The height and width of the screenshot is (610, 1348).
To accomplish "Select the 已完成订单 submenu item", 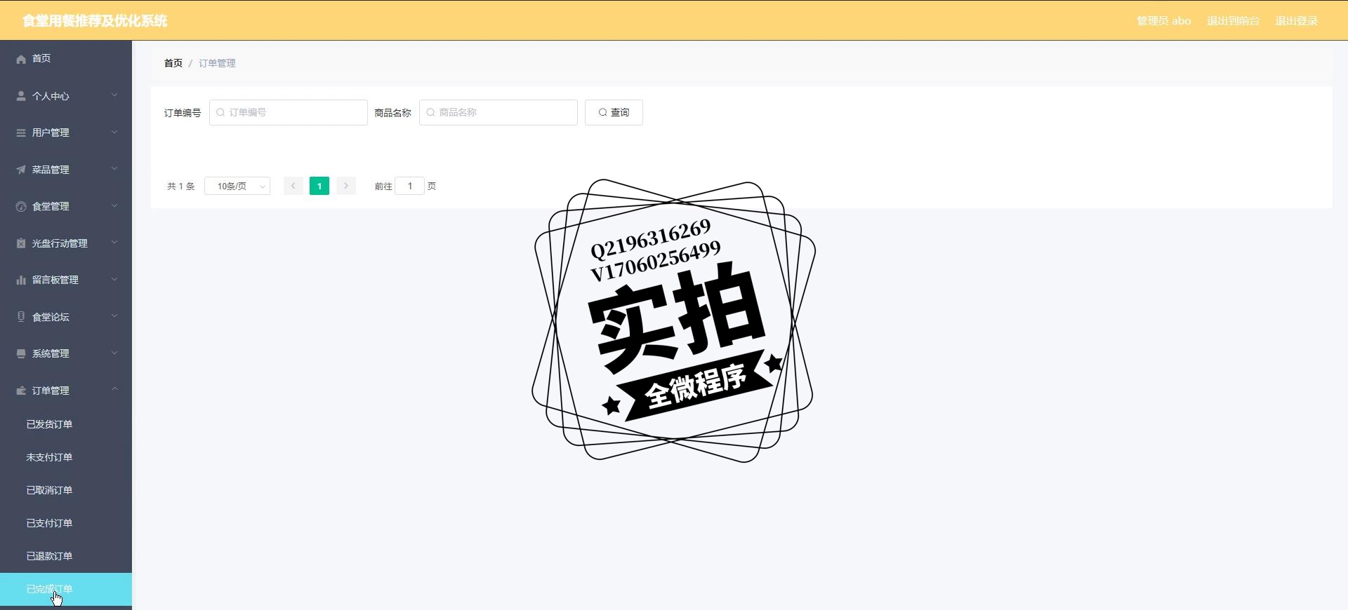I will (x=66, y=589).
